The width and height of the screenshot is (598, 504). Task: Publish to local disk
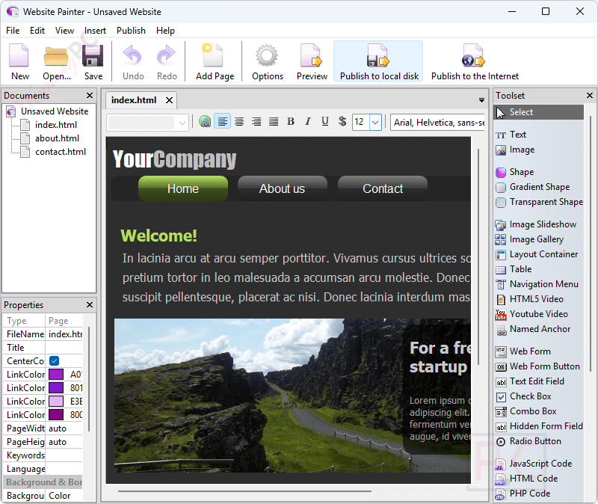click(379, 61)
